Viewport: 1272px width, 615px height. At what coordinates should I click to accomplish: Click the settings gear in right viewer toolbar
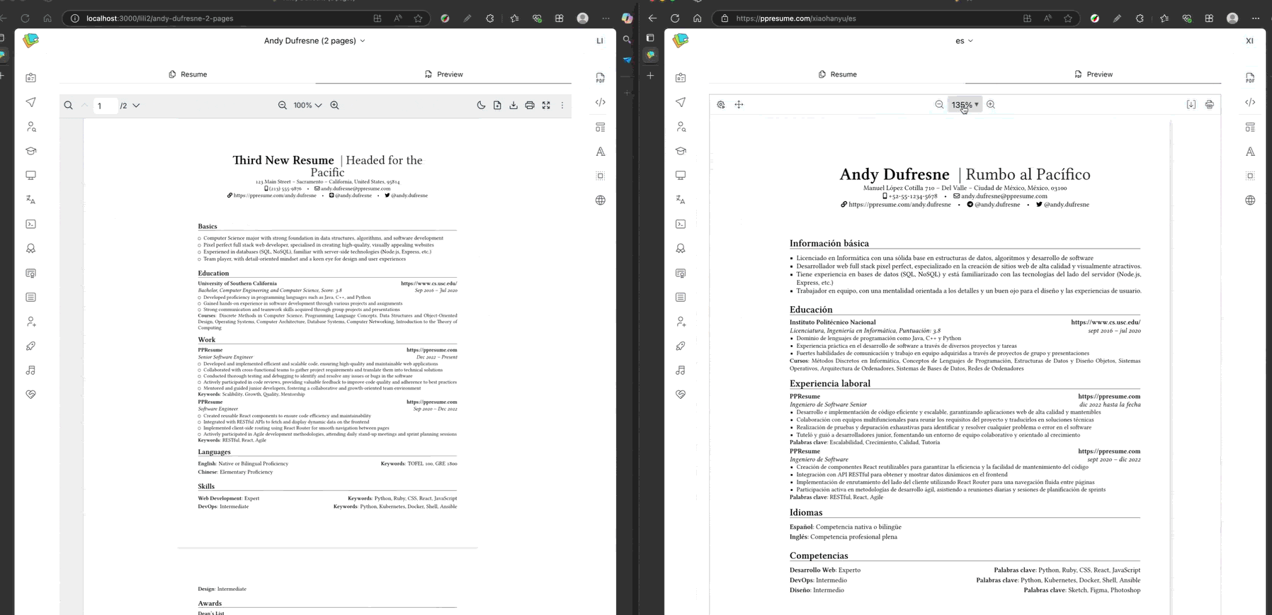721,104
